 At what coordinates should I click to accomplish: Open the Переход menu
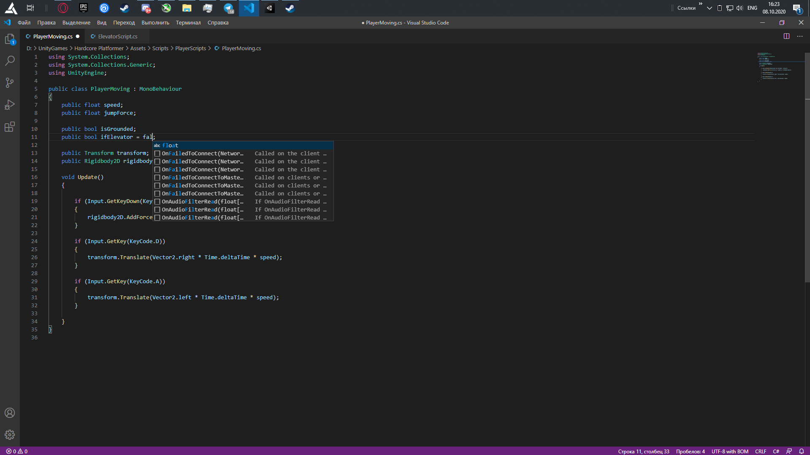tap(124, 23)
